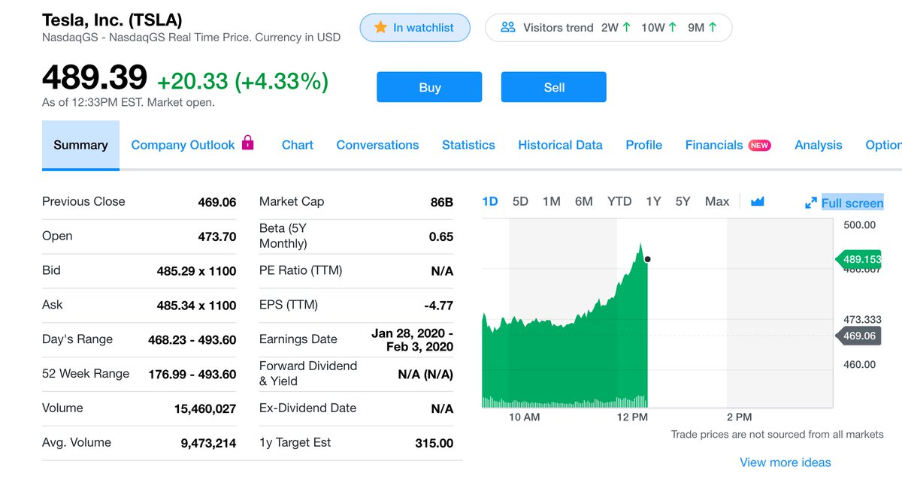Click the EPS (TTM) value -4.77
This screenshot has width=902, height=479.
click(x=438, y=306)
